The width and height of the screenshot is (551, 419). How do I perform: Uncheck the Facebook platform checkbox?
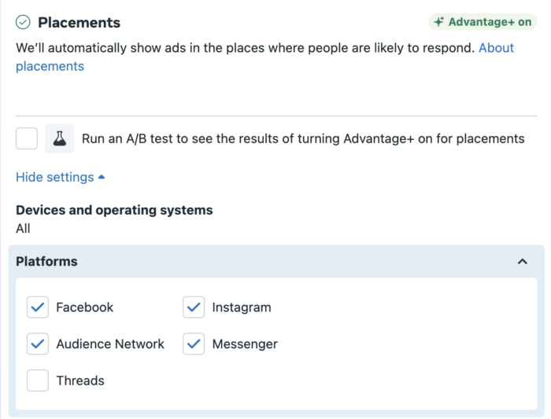pyautogui.click(x=38, y=307)
